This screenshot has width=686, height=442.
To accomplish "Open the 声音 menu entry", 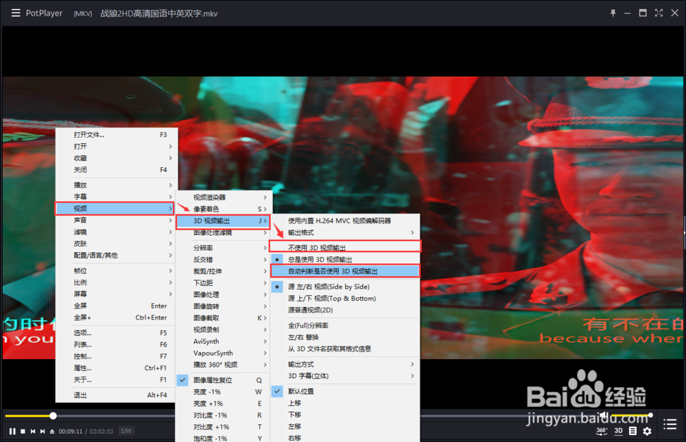I will click(x=115, y=220).
